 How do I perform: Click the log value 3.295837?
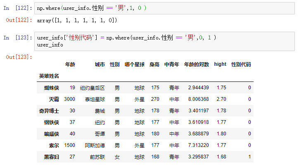coord(199,157)
